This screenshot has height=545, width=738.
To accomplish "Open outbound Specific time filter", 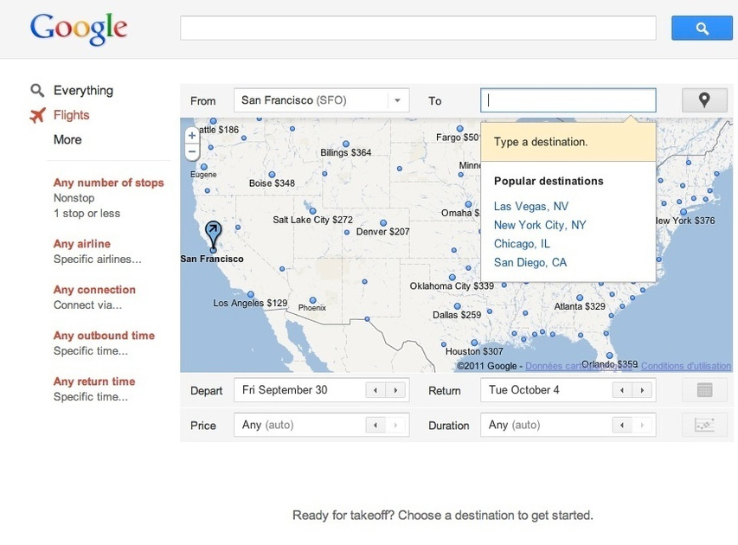I will pyautogui.click(x=90, y=351).
